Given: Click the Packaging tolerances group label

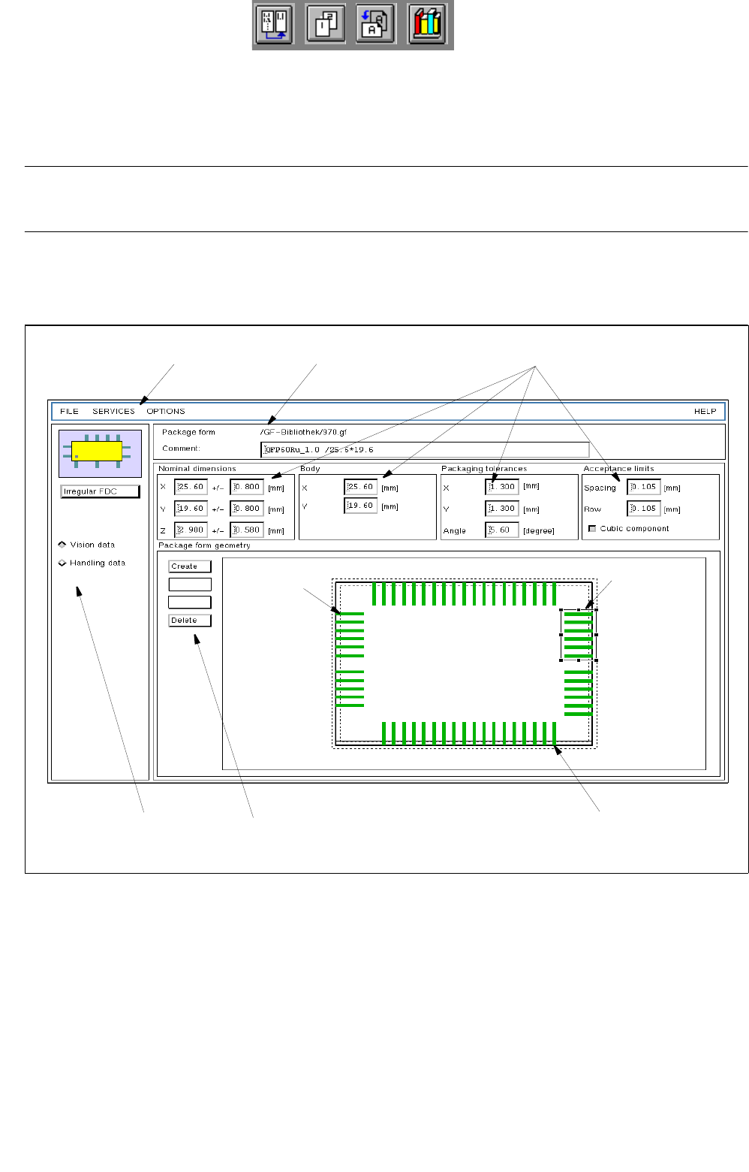Looking at the screenshot, I should coord(484,469).
